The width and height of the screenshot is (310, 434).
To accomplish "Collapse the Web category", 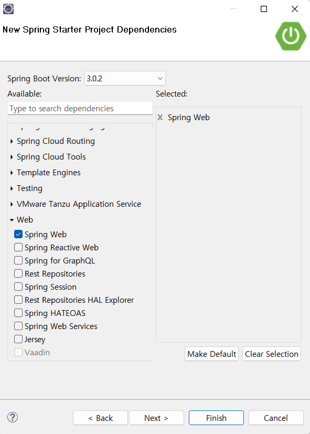I will coord(12,220).
